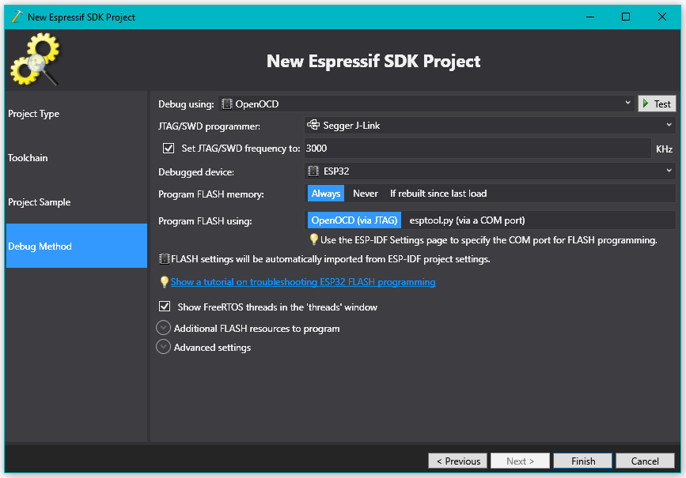
Task: Toggle Show FreeRTOS threads checkbox
Action: [x=165, y=307]
